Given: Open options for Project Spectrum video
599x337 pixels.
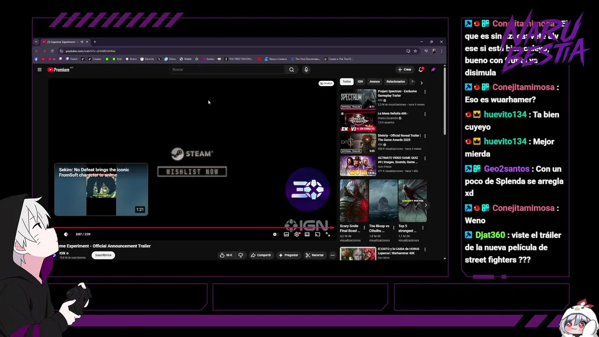Looking at the screenshot, I should point(425,92).
